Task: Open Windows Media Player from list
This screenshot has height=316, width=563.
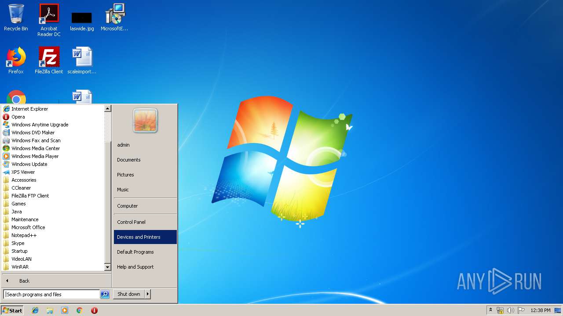Action: click(x=53, y=156)
